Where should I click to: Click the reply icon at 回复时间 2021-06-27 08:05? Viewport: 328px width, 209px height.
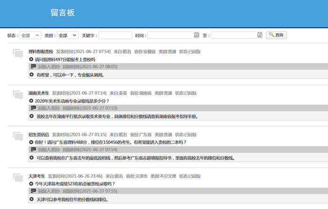click(x=33, y=67)
